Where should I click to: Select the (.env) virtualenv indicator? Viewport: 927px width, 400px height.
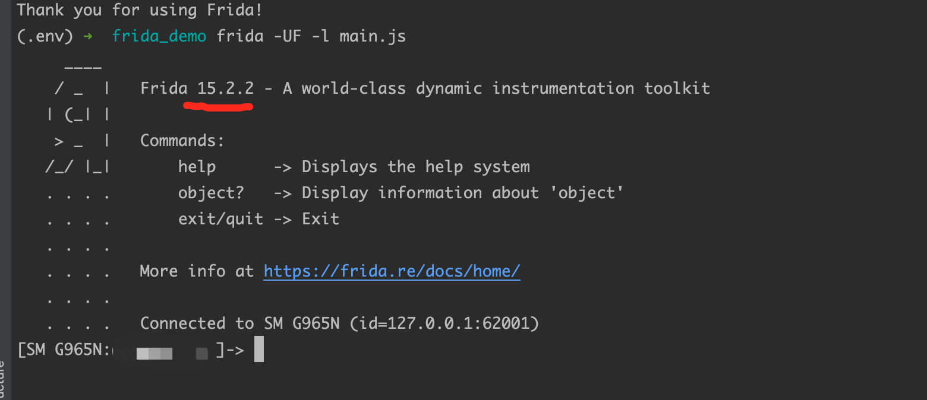(x=45, y=36)
